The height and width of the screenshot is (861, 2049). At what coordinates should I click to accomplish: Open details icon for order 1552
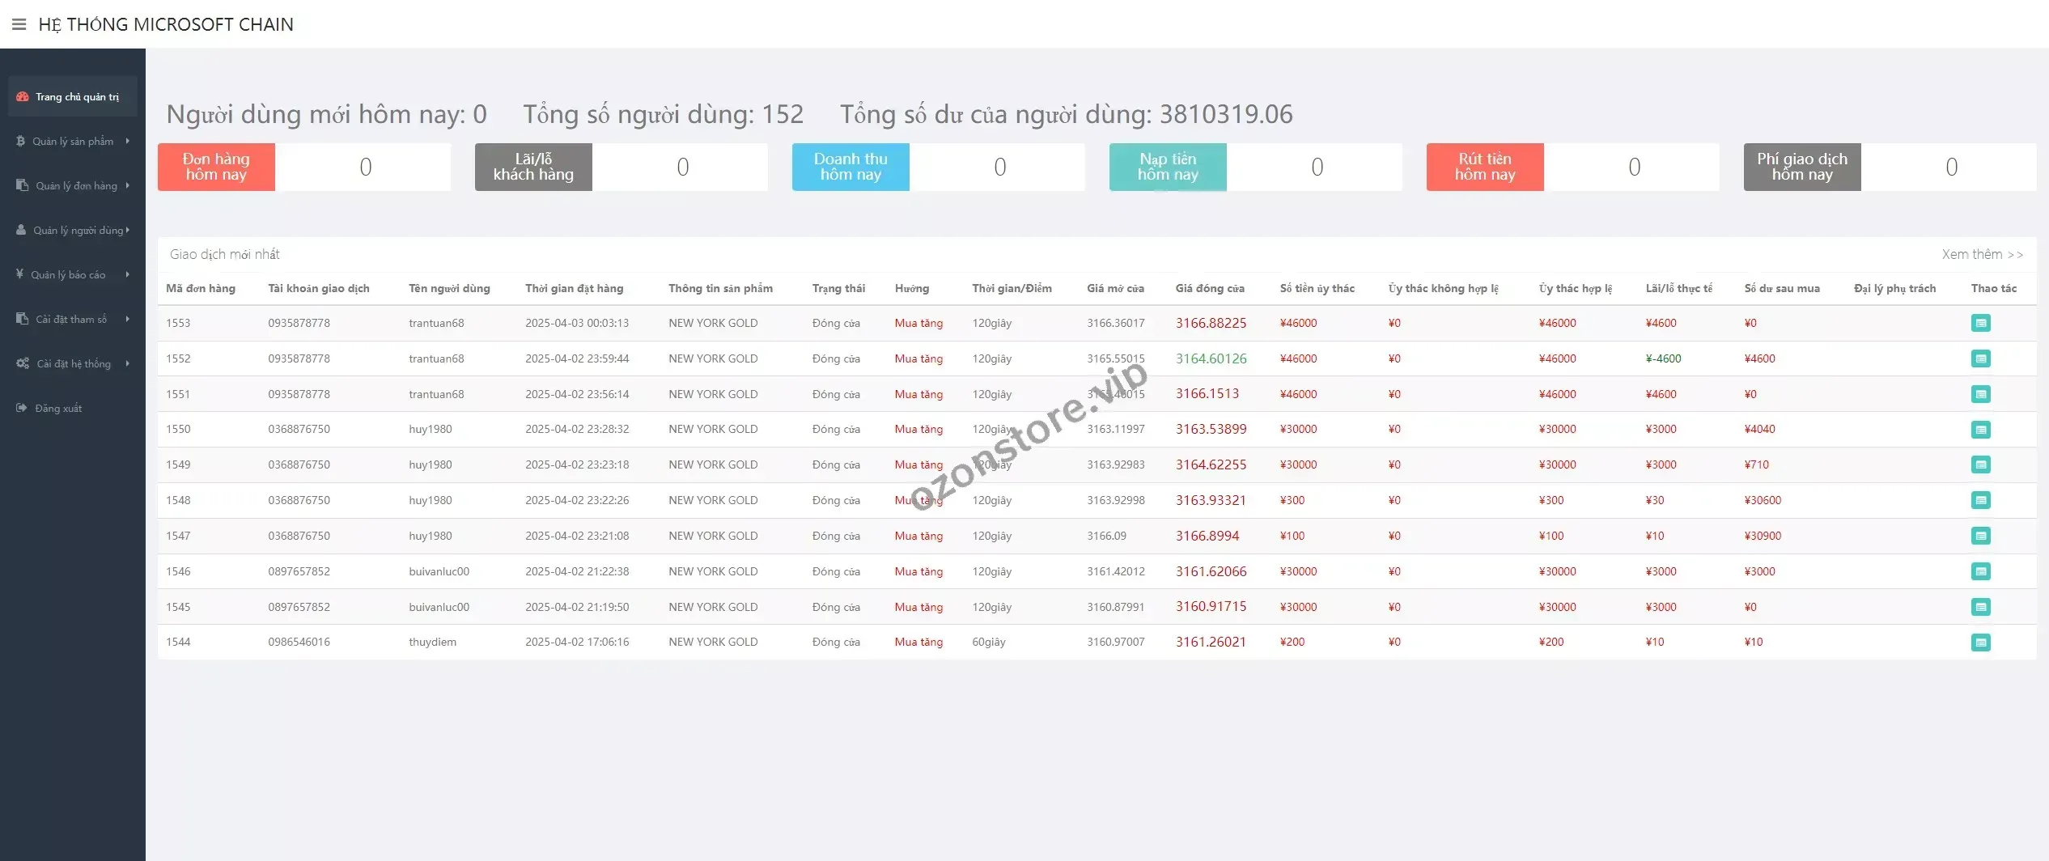point(1980,358)
